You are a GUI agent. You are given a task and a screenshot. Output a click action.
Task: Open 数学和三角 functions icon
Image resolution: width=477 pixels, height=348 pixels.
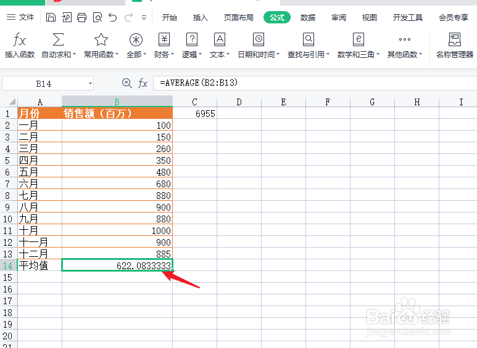tap(359, 39)
